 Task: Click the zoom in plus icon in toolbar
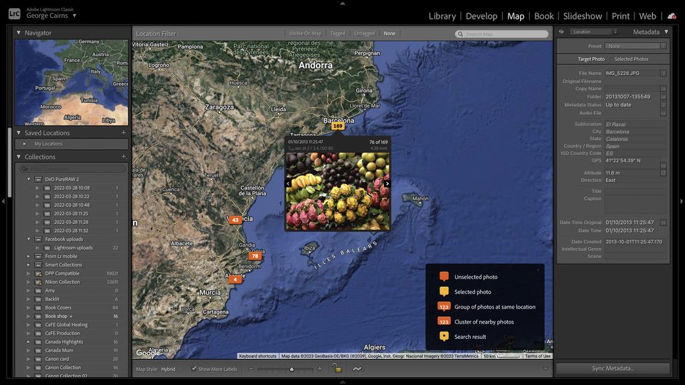(319, 369)
